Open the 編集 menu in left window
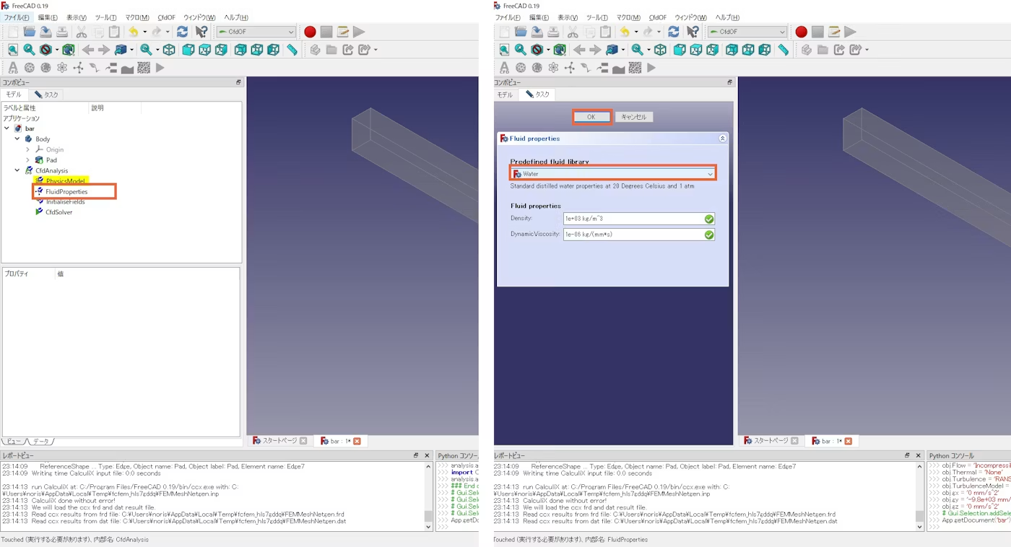The image size is (1011, 547). click(48, 17)
